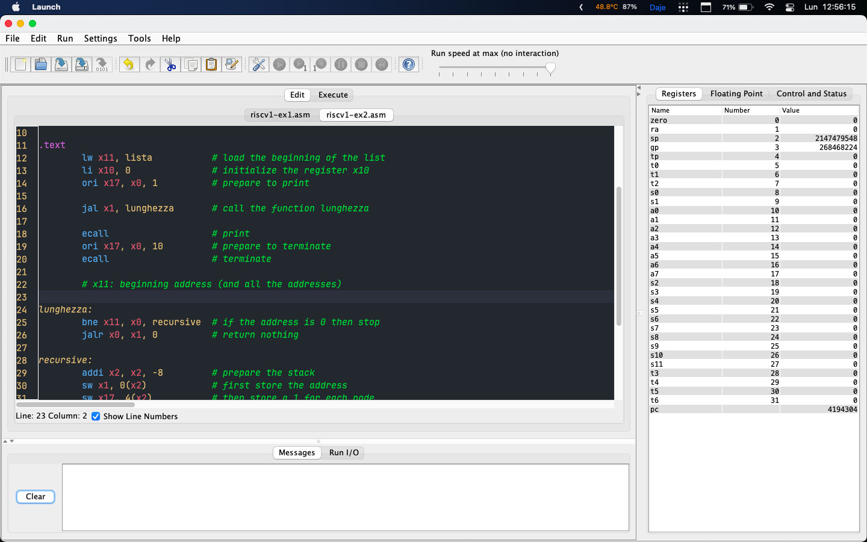
Task: Open the Tools menu
Action: coord(140,39)
